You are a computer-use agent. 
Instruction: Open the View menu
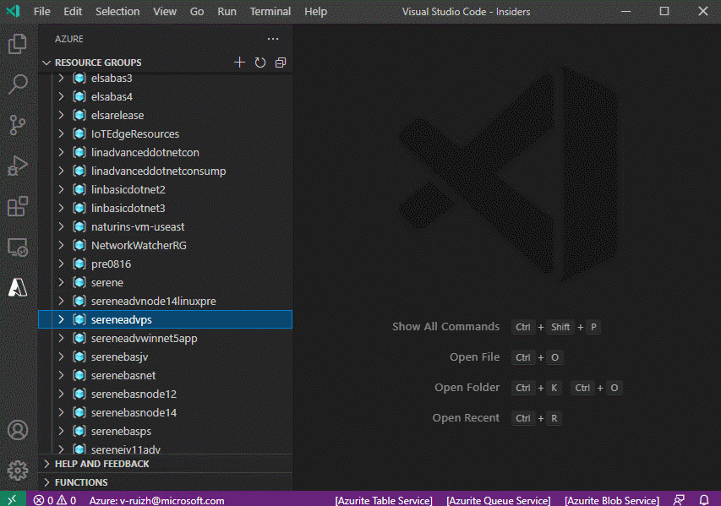tap(165, 12)
